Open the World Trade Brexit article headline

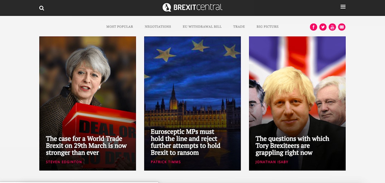(x=86, y=146)
